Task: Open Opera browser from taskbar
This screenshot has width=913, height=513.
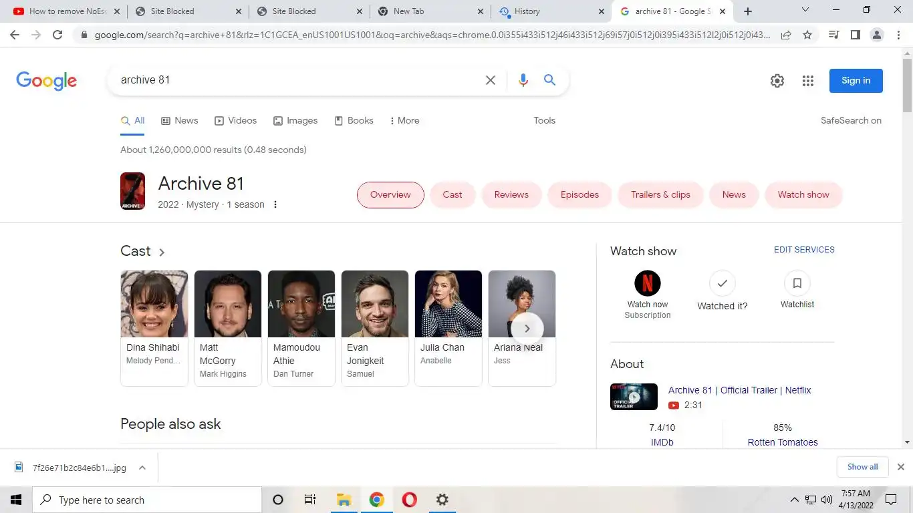Action: (409, 500)
